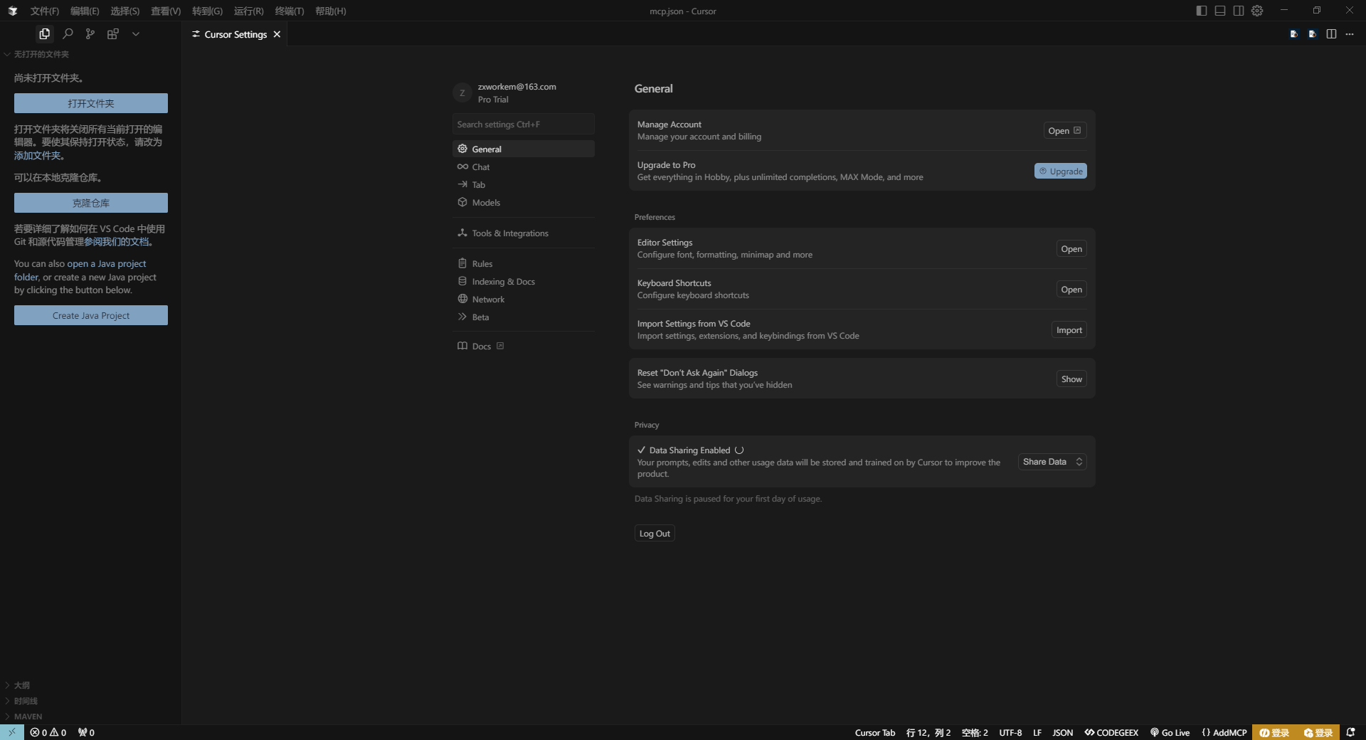
Task: Expand the 时间线 section
Action: coord(90,701)
